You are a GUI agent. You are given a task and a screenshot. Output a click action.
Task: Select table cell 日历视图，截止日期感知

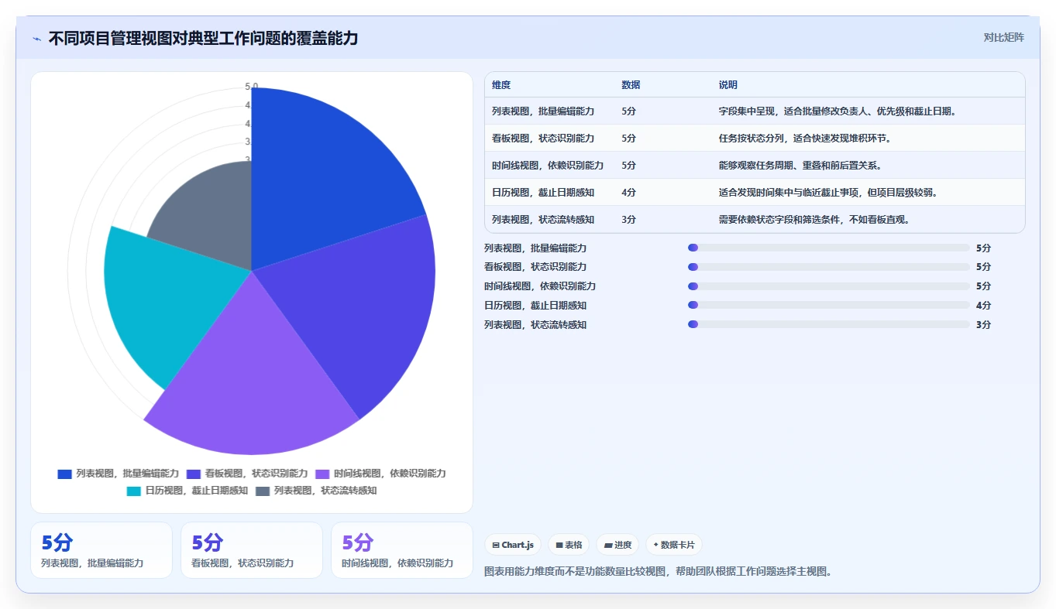tap(543, 193)
